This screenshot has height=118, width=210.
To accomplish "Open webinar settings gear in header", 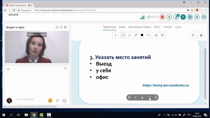I will pyautogui.click(x=190, y=17).
